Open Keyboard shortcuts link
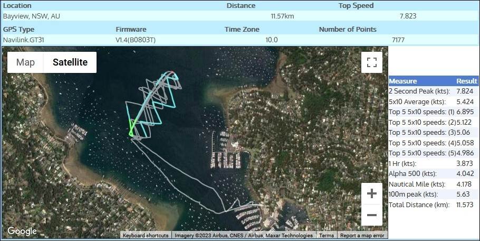The height and width of the screenshot is (241, 480). point(146,236)
